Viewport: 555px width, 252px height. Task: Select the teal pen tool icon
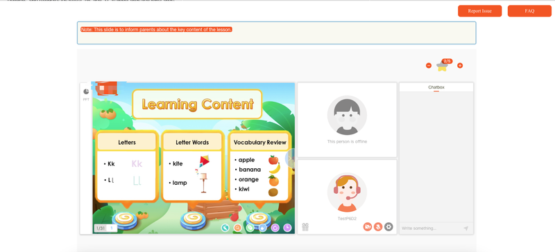(x=225, y=228)
